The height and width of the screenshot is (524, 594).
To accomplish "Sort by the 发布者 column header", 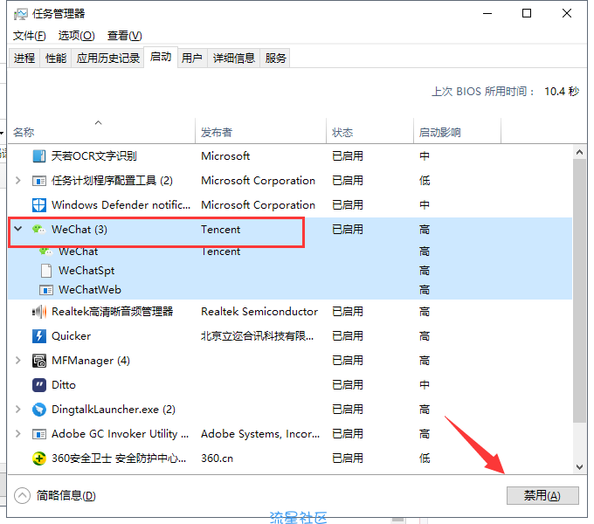I will click(260, 131).
